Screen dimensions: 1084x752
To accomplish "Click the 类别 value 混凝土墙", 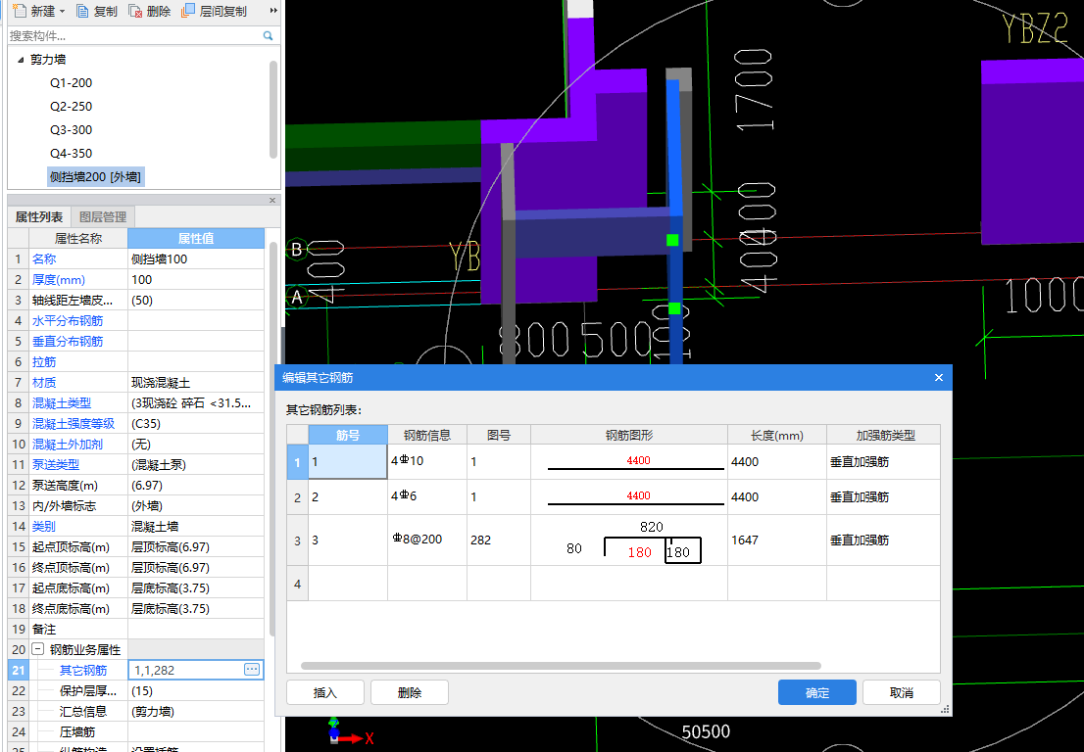I will point(196,526).
